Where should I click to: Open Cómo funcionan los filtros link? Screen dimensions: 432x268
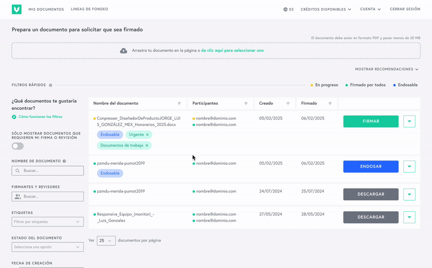coord(40,117)
